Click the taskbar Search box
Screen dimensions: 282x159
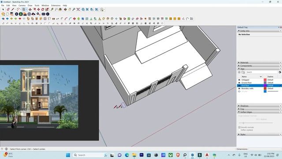[x=90, y=155]
